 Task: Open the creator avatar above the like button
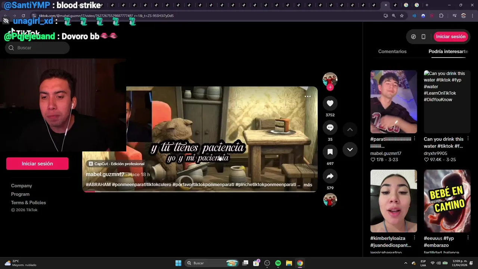coord(330,79)
